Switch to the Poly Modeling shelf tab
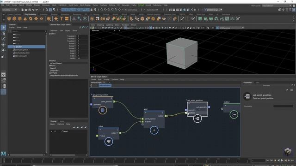 click(x=30, y=14)
